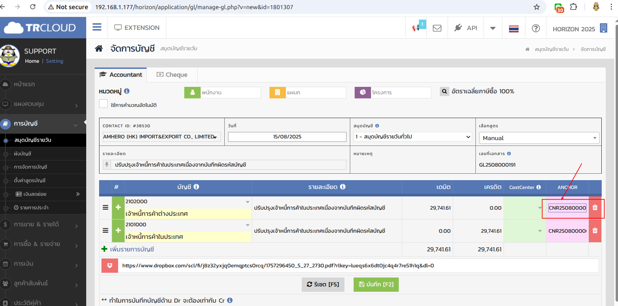
Task: Click the magnifier icon beside purchase tax rate
Action: [444, 91]
